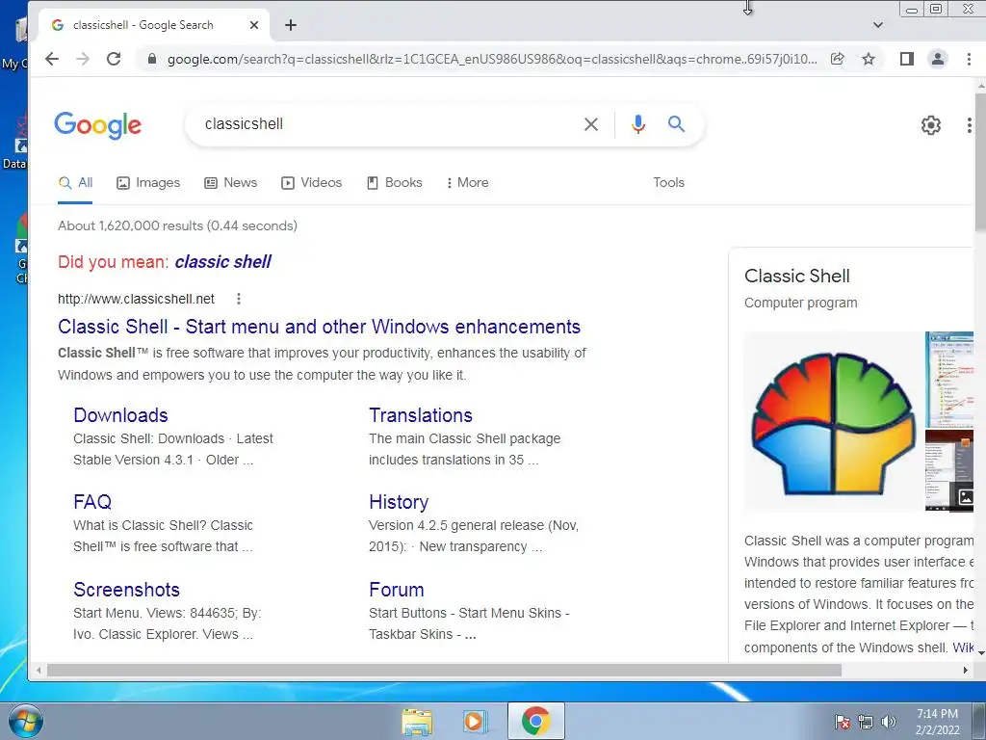Open the network tray icon

pos(866,722)
